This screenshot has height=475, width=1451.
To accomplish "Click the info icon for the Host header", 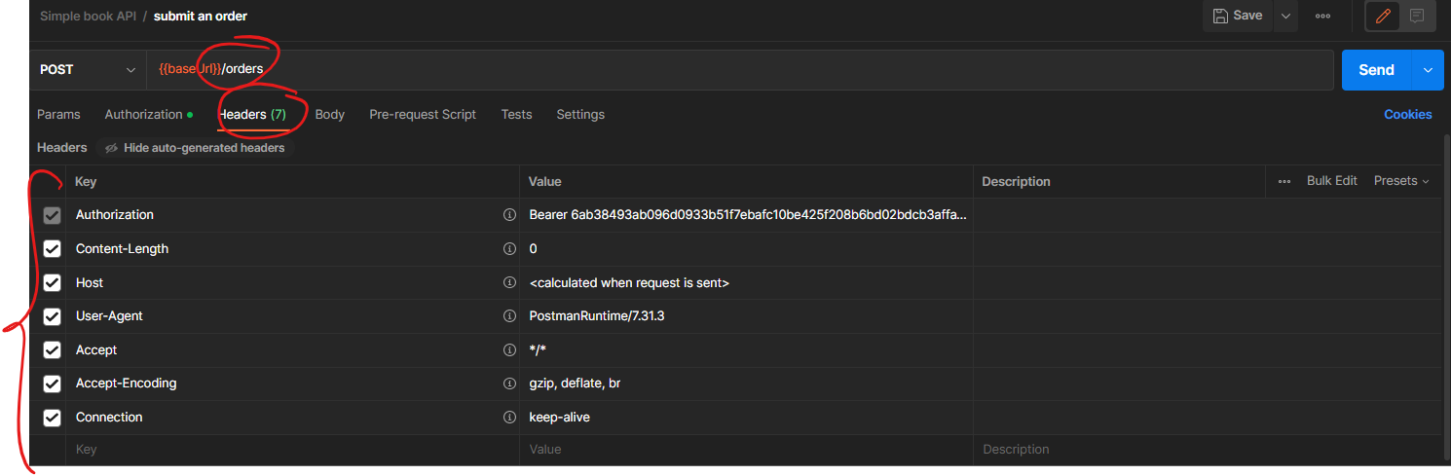I will point(509,283).
